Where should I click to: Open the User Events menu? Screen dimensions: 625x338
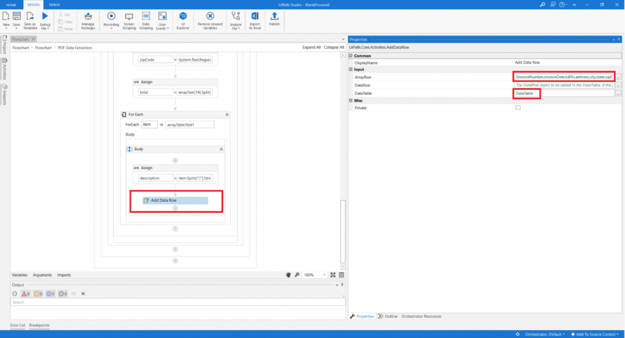(162, 21)
